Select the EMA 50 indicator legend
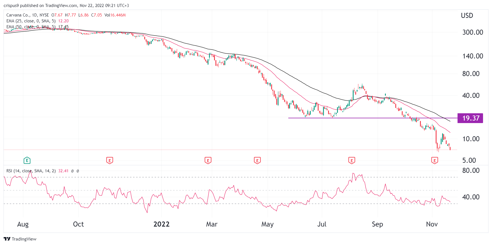The height and width of the screenshot is (245, 492). 31,27
